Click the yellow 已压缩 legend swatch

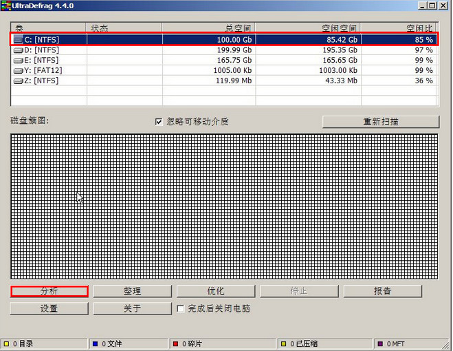(284, 343)
